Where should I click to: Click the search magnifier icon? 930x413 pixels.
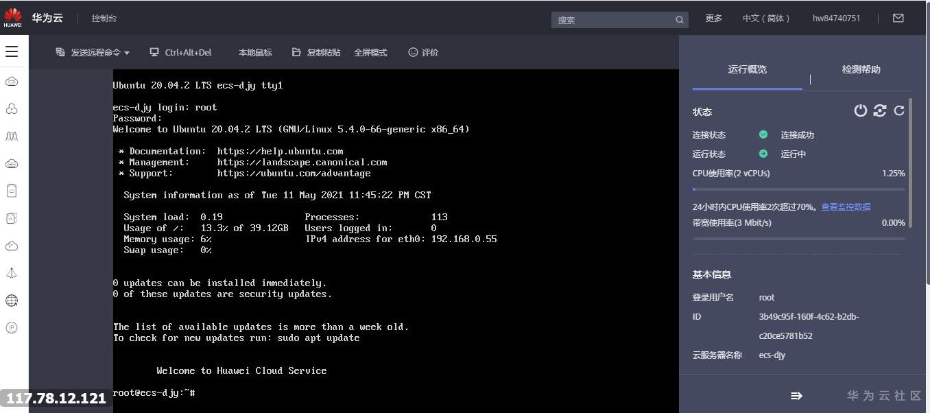[680, 20]
